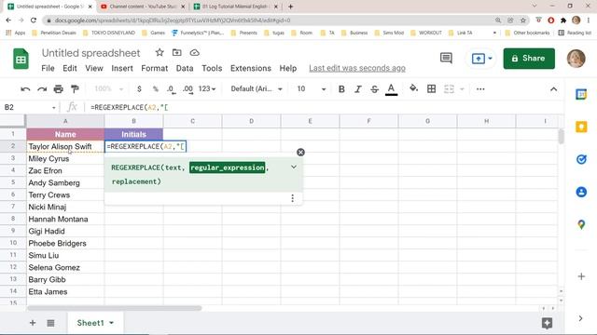597x335 pixels.
Task: Open the Insert menu
Action: (x=122, y=68)
